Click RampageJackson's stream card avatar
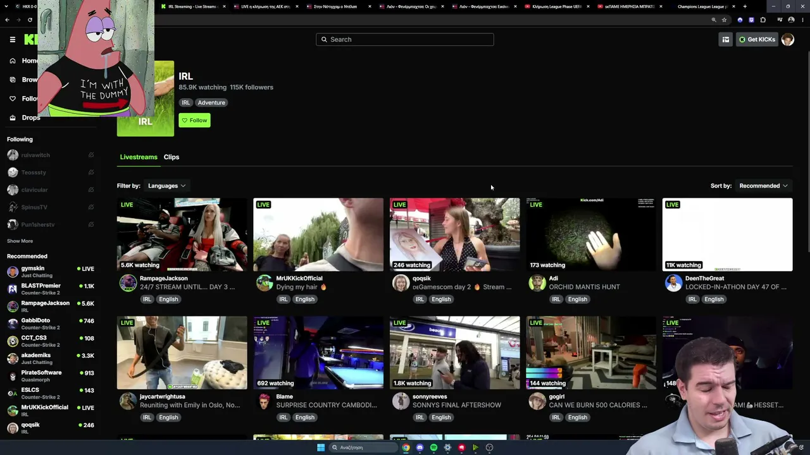This screenshot has width=810, height=455. 128,282
